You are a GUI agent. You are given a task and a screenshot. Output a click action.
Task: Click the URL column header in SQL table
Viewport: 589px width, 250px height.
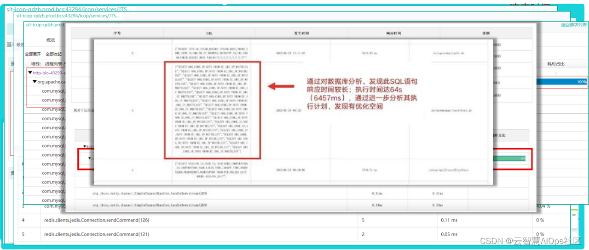tap(209, 33)
